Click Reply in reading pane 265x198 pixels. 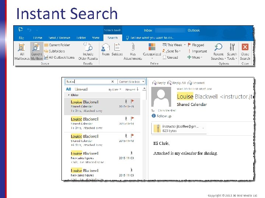pos(159,83)
